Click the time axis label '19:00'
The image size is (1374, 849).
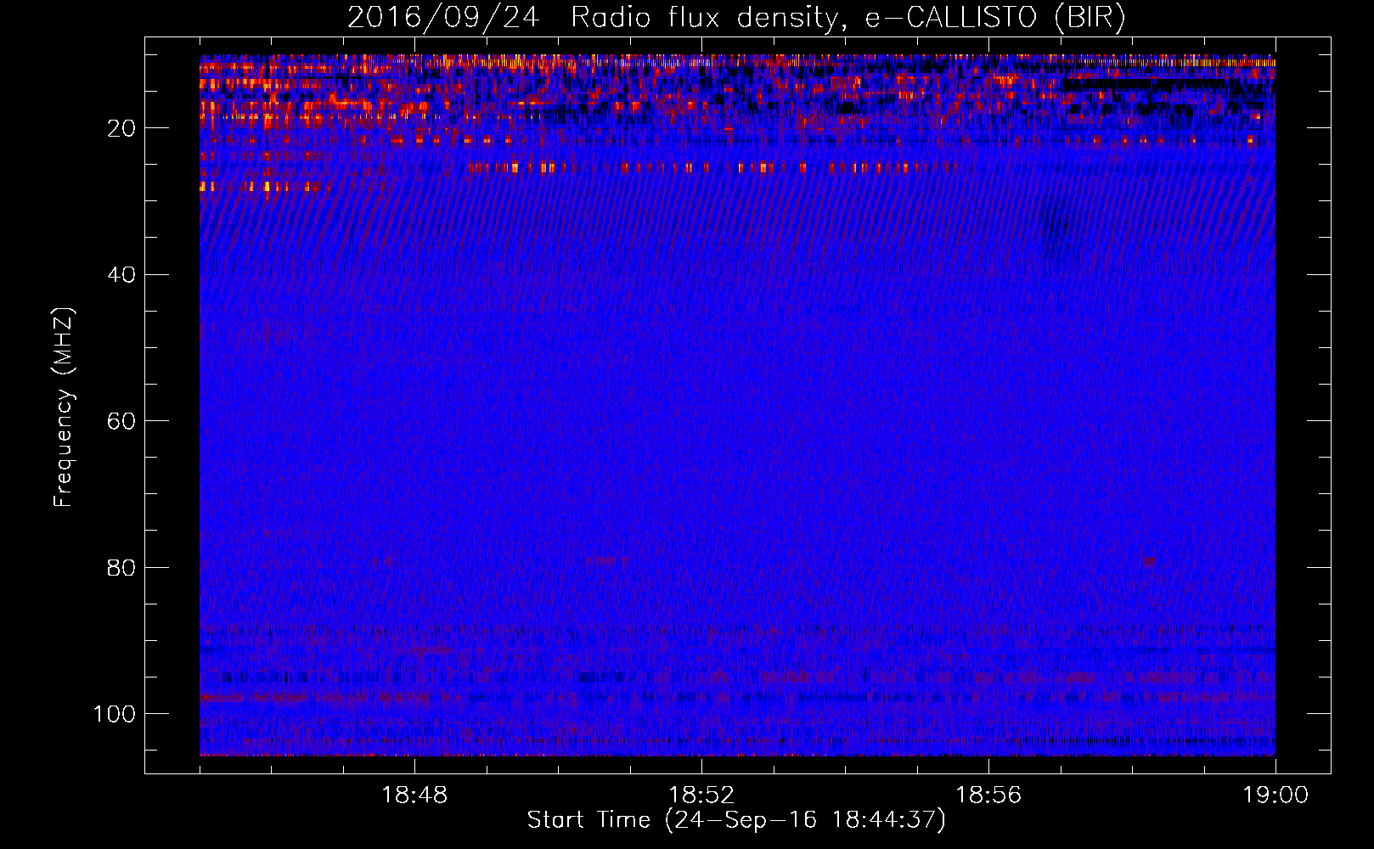tap(1275, 796)
